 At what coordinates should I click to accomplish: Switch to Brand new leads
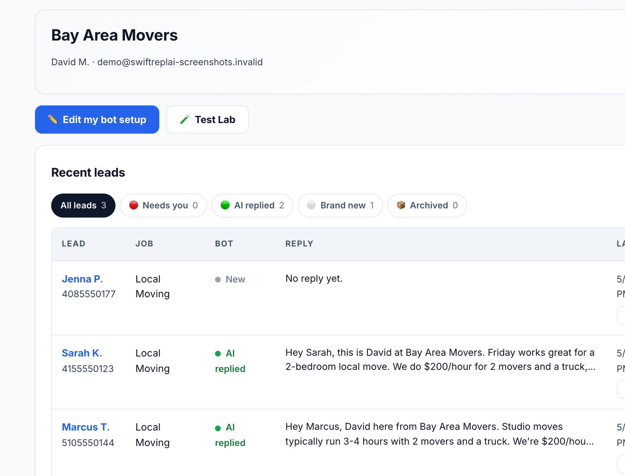(340, 206)
